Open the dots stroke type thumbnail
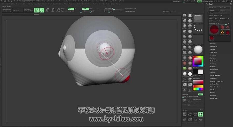This screenshot has height=127, width=233. click(x=198, y=29)
